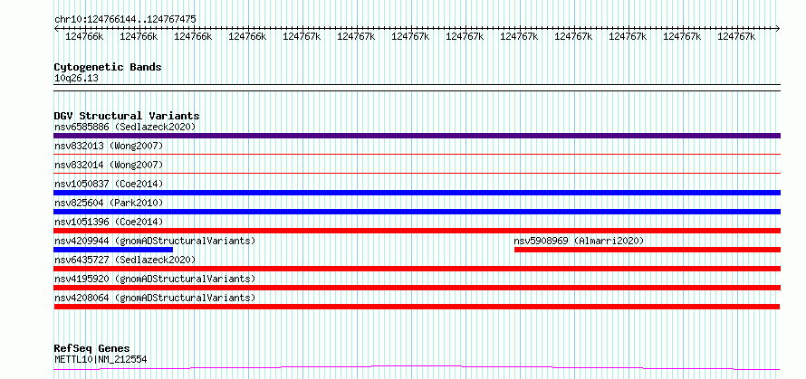Click the short blue nsv4209944 variant bar
806x379 pixels.
click(x=113, y=250)
